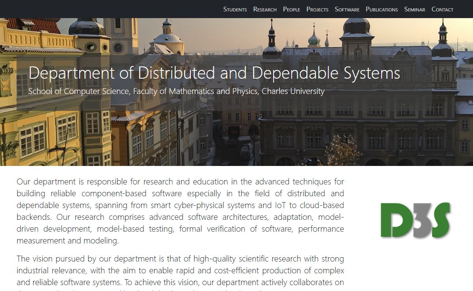473x291 pixels.
Task: Go to the Research page
Action: (x=265, y=9)
